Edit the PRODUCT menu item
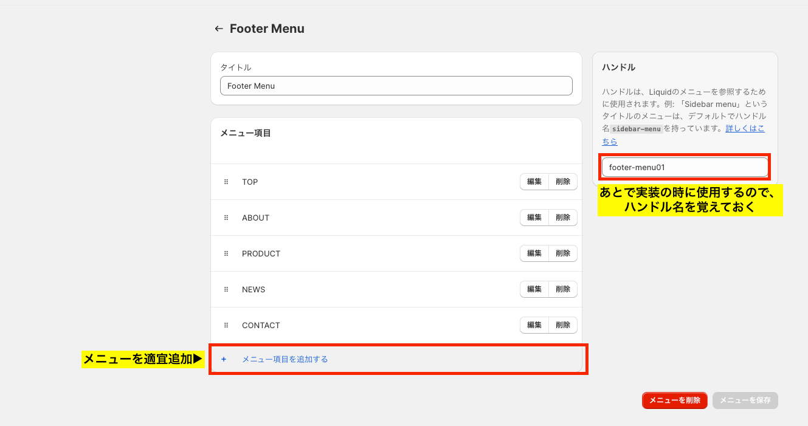808x426 pixels. 534,253
